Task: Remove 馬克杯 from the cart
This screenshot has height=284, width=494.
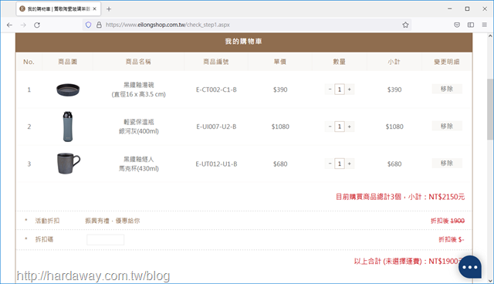Action: (447, 163)
